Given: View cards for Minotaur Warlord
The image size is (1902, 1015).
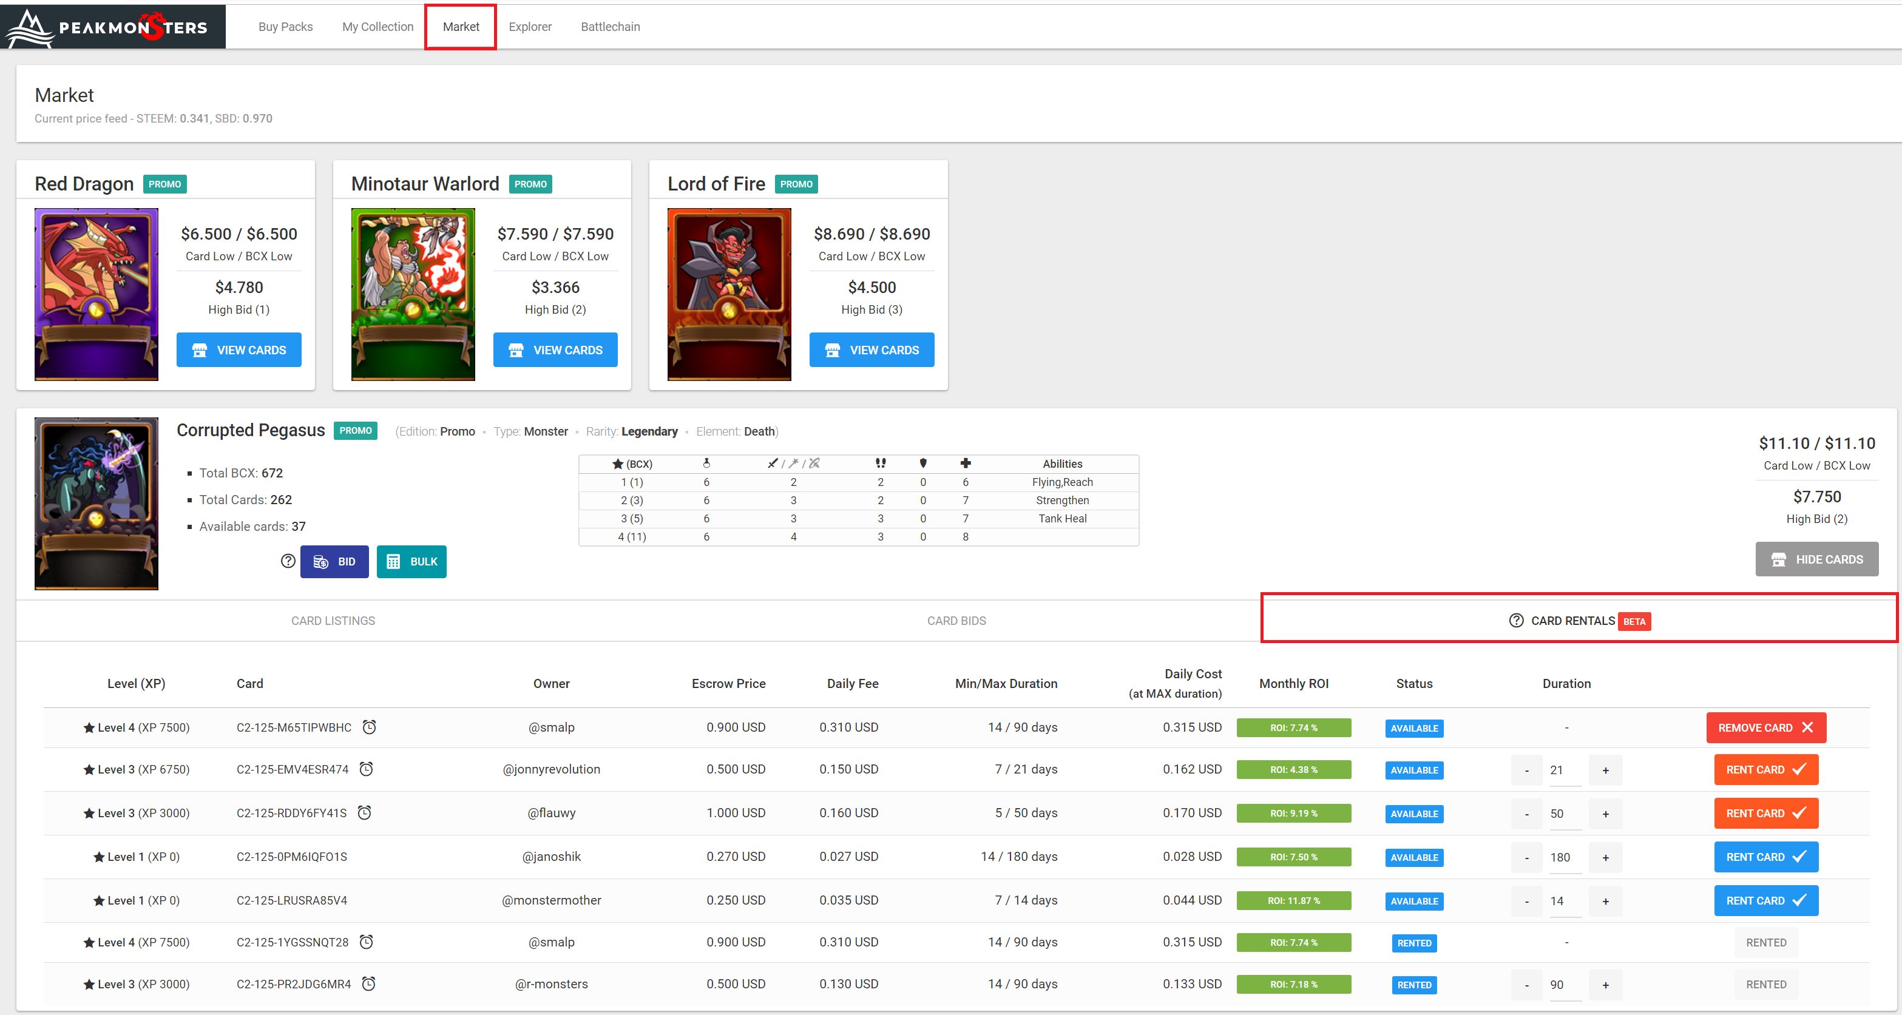Looking at the screenshot, I should (x=555, y=350).
